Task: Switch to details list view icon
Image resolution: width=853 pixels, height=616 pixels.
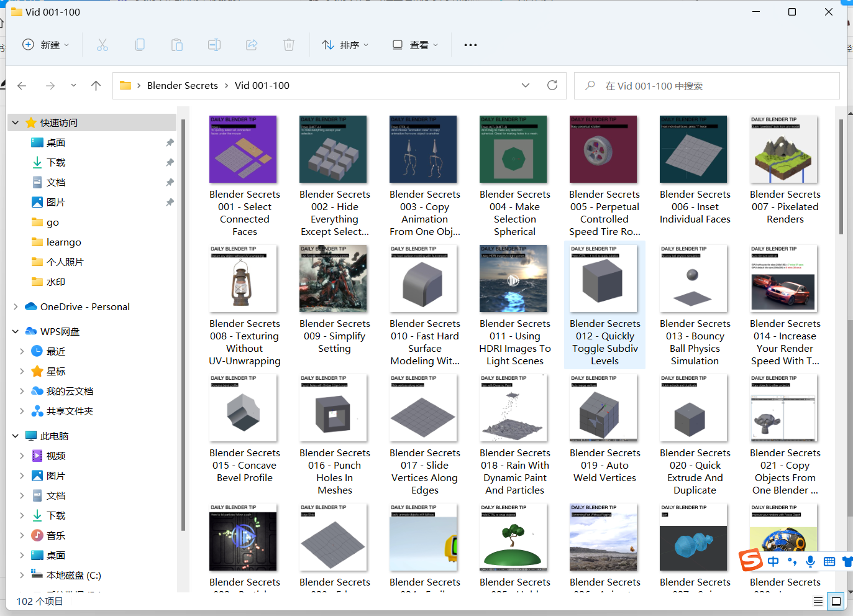Action: pyautogui.click(x=818, y=601)
